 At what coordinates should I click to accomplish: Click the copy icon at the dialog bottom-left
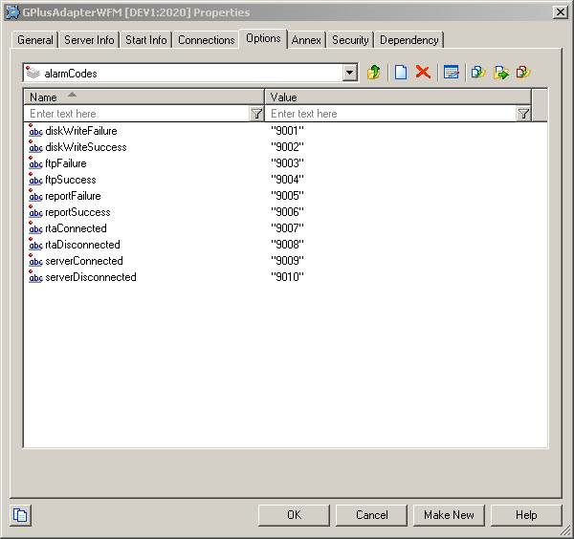pyautogui.click(x=20, y=515)
